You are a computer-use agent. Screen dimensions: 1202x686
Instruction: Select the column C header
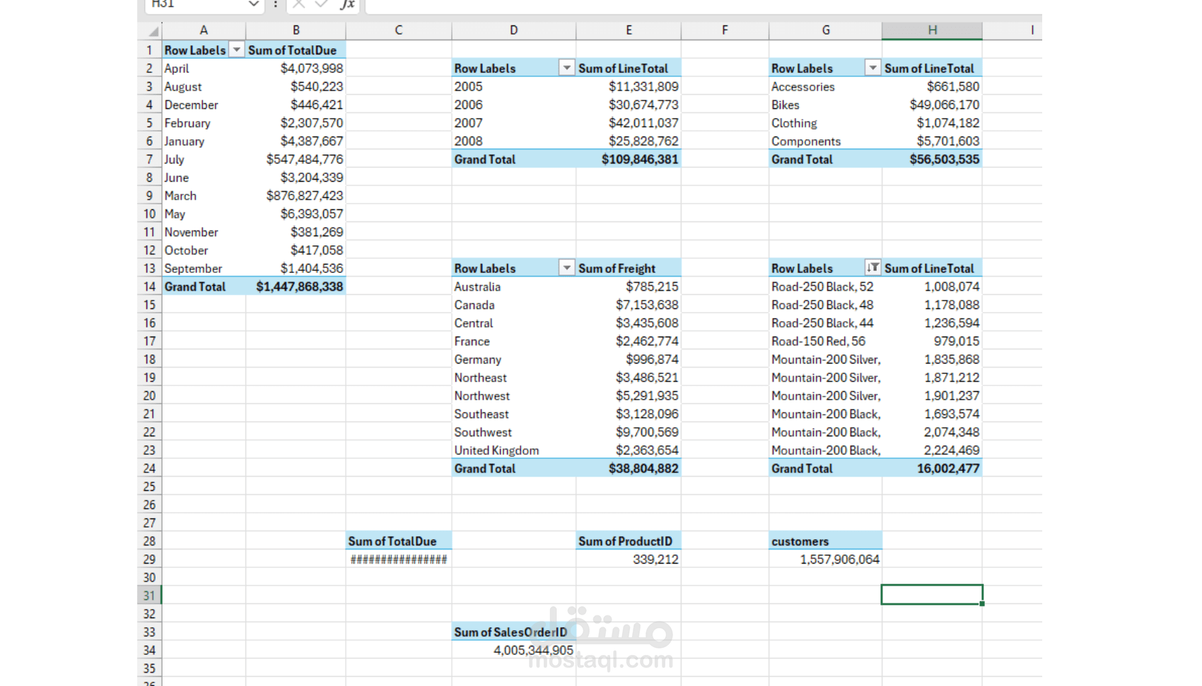pos(399,30)
